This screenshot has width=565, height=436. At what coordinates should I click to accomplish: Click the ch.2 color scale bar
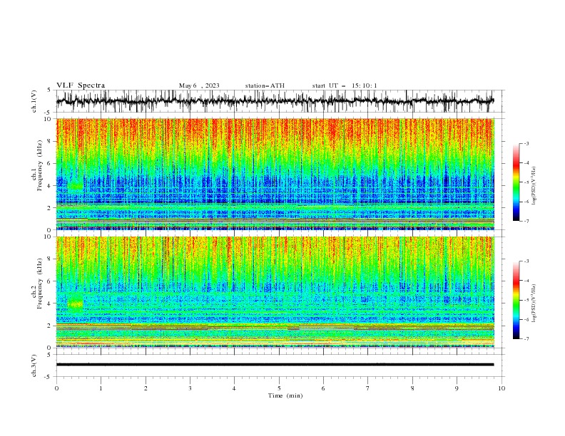(x=516, y=300)
